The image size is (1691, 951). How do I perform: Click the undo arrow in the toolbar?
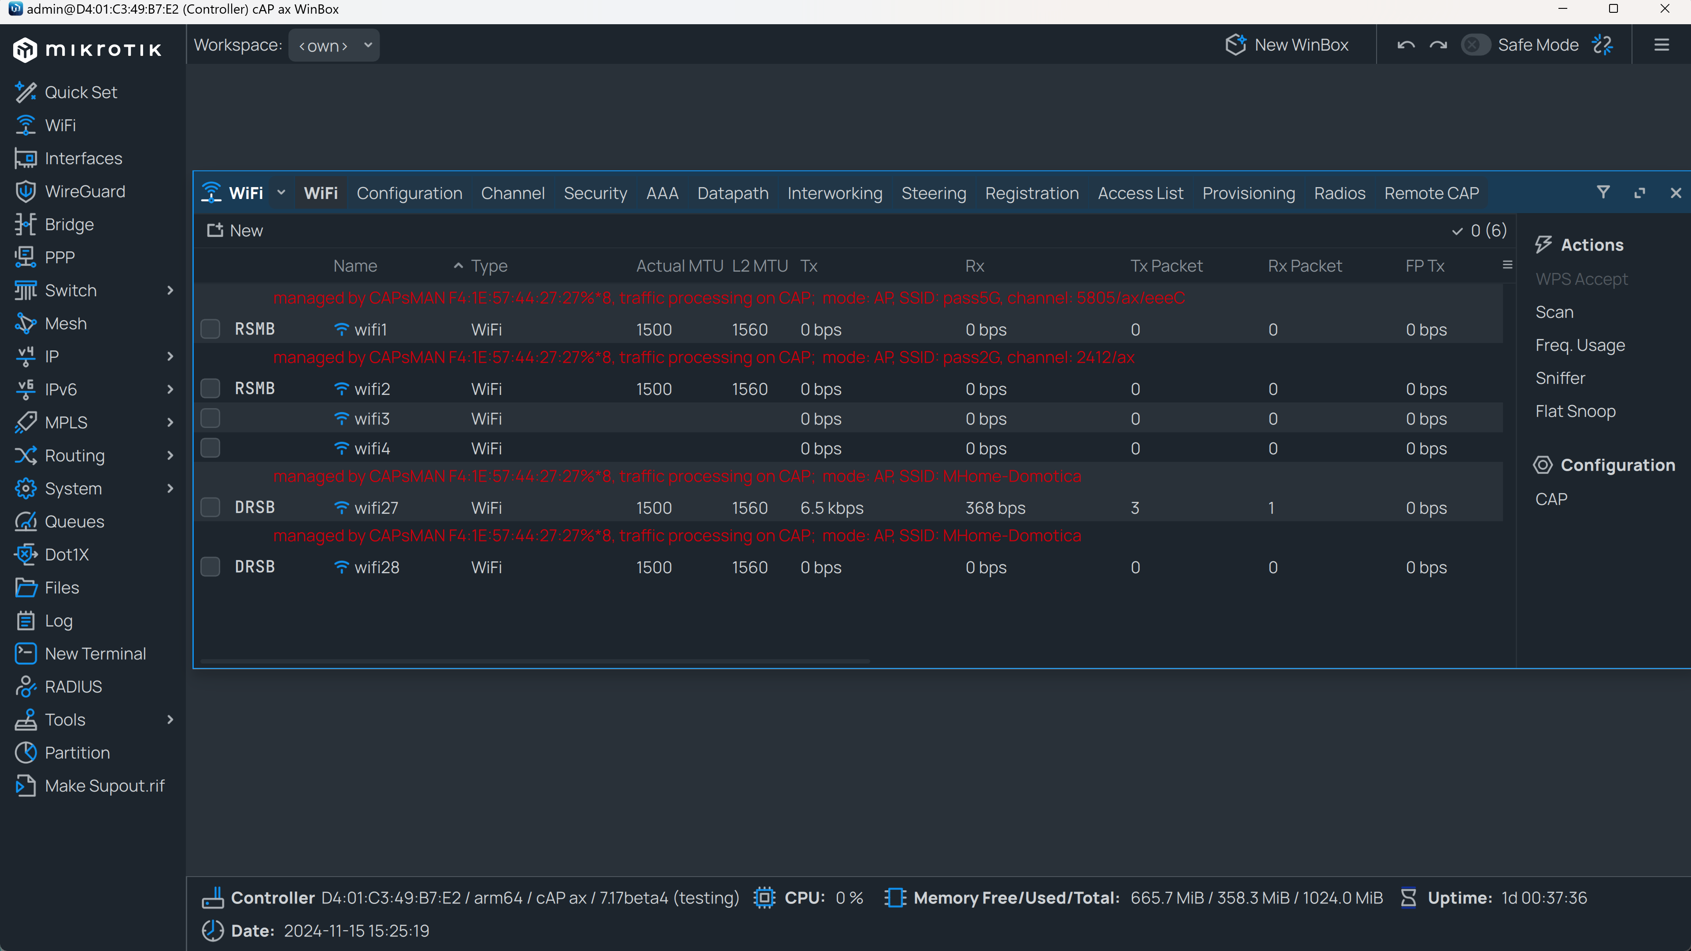coord(1406,44)
